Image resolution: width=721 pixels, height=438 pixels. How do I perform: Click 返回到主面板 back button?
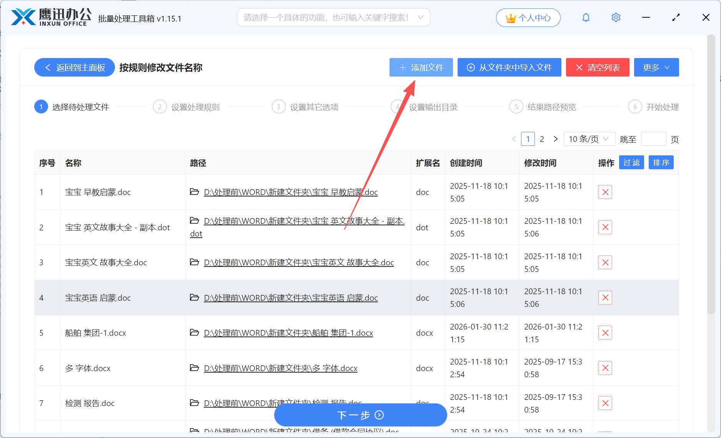pyautogui.click(x=75, y=67)
